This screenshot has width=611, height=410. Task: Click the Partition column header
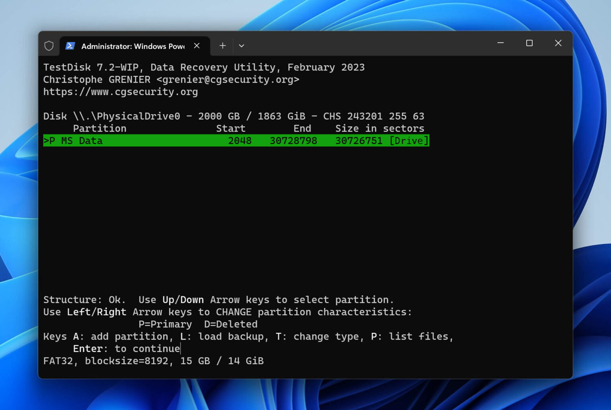pyautogui.click(x=99, y=128)
